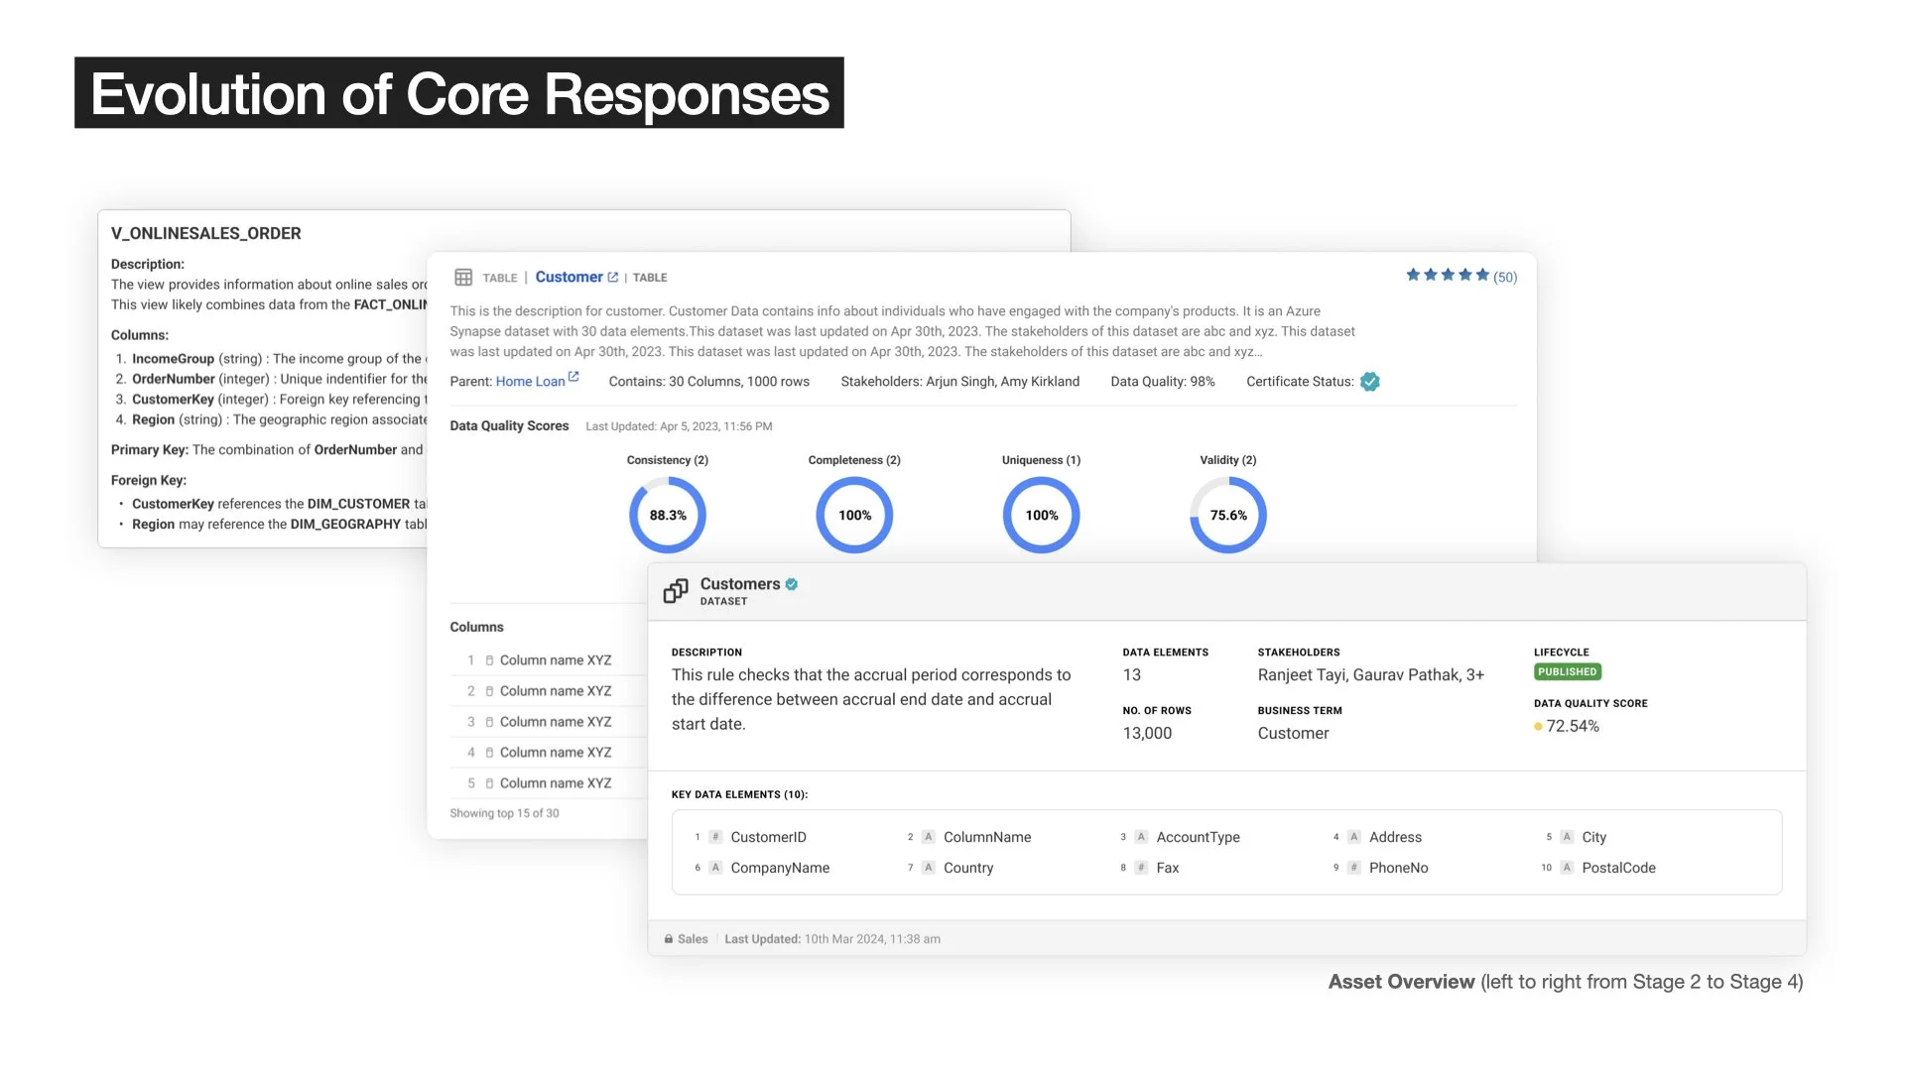Click the table grid icon beside Customer
This screenshot has height=1071, width=1905.
pyautogui.click(x=463, y=278)
